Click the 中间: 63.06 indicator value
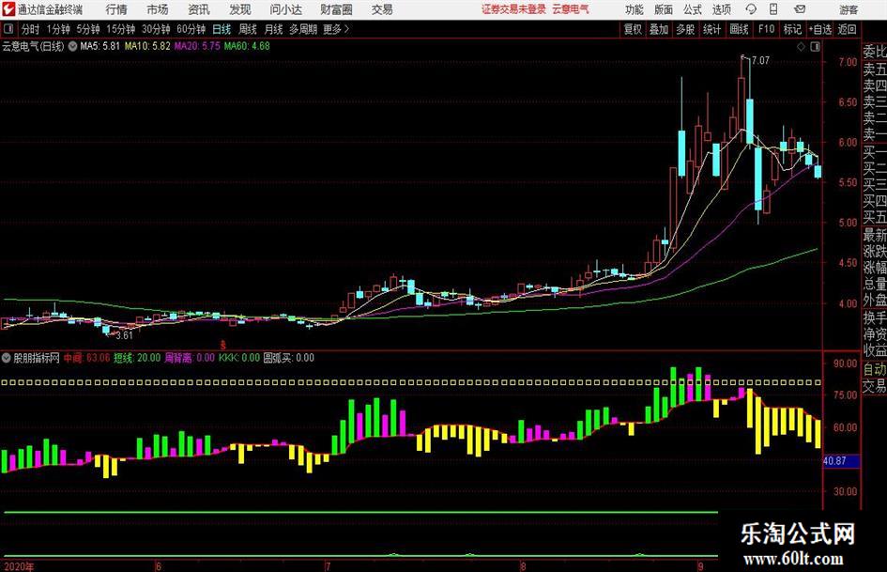Screen dimensions: 887x572 [x=86, y=358]
